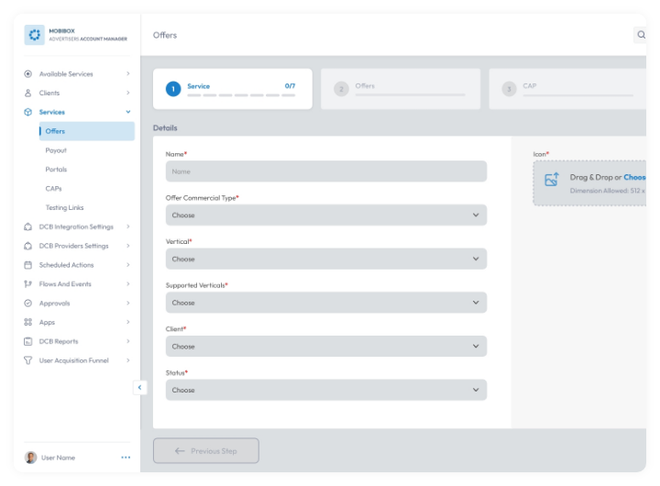Open the Supported Verticals dropdown
Viewport: 660px width, 486px height.
[326, 303]
